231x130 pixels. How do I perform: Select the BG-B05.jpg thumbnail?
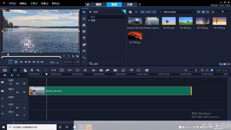coord(135,36)
